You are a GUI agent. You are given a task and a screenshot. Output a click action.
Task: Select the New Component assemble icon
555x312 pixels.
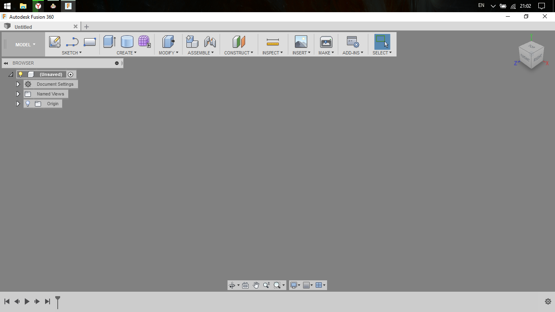point(191,41)
